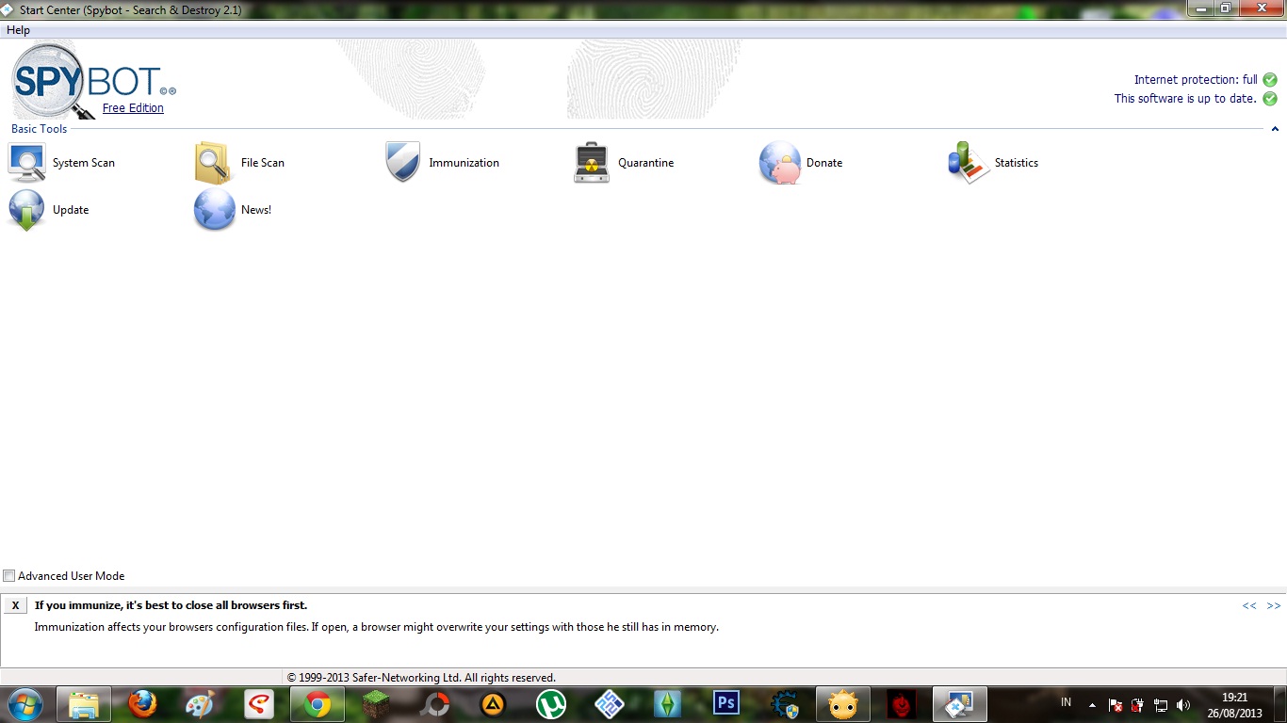Click the Basic Tools section header
This screenshot has width=1287, height=723.
39,129
